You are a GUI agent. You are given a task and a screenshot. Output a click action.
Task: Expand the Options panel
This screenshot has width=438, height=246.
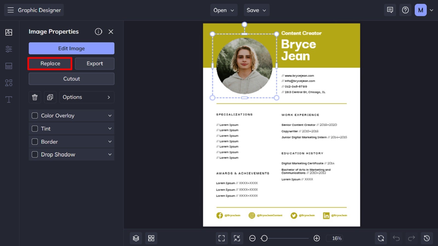pos(87,97)
